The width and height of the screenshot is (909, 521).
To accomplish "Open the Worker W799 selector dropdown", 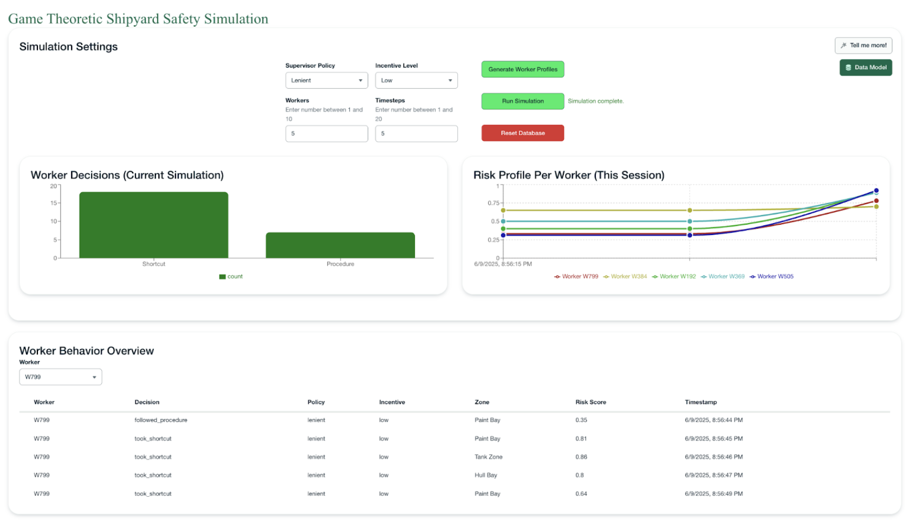I will 60,377.
